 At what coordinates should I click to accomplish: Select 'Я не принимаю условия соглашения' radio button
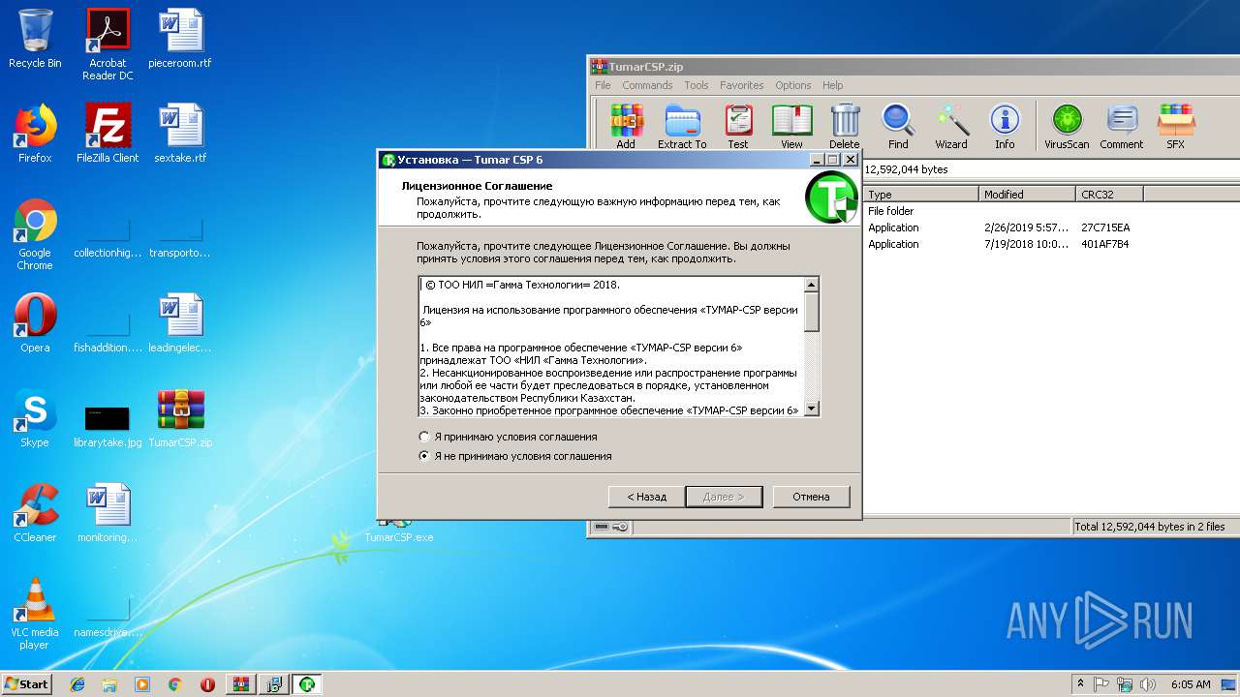424,456
